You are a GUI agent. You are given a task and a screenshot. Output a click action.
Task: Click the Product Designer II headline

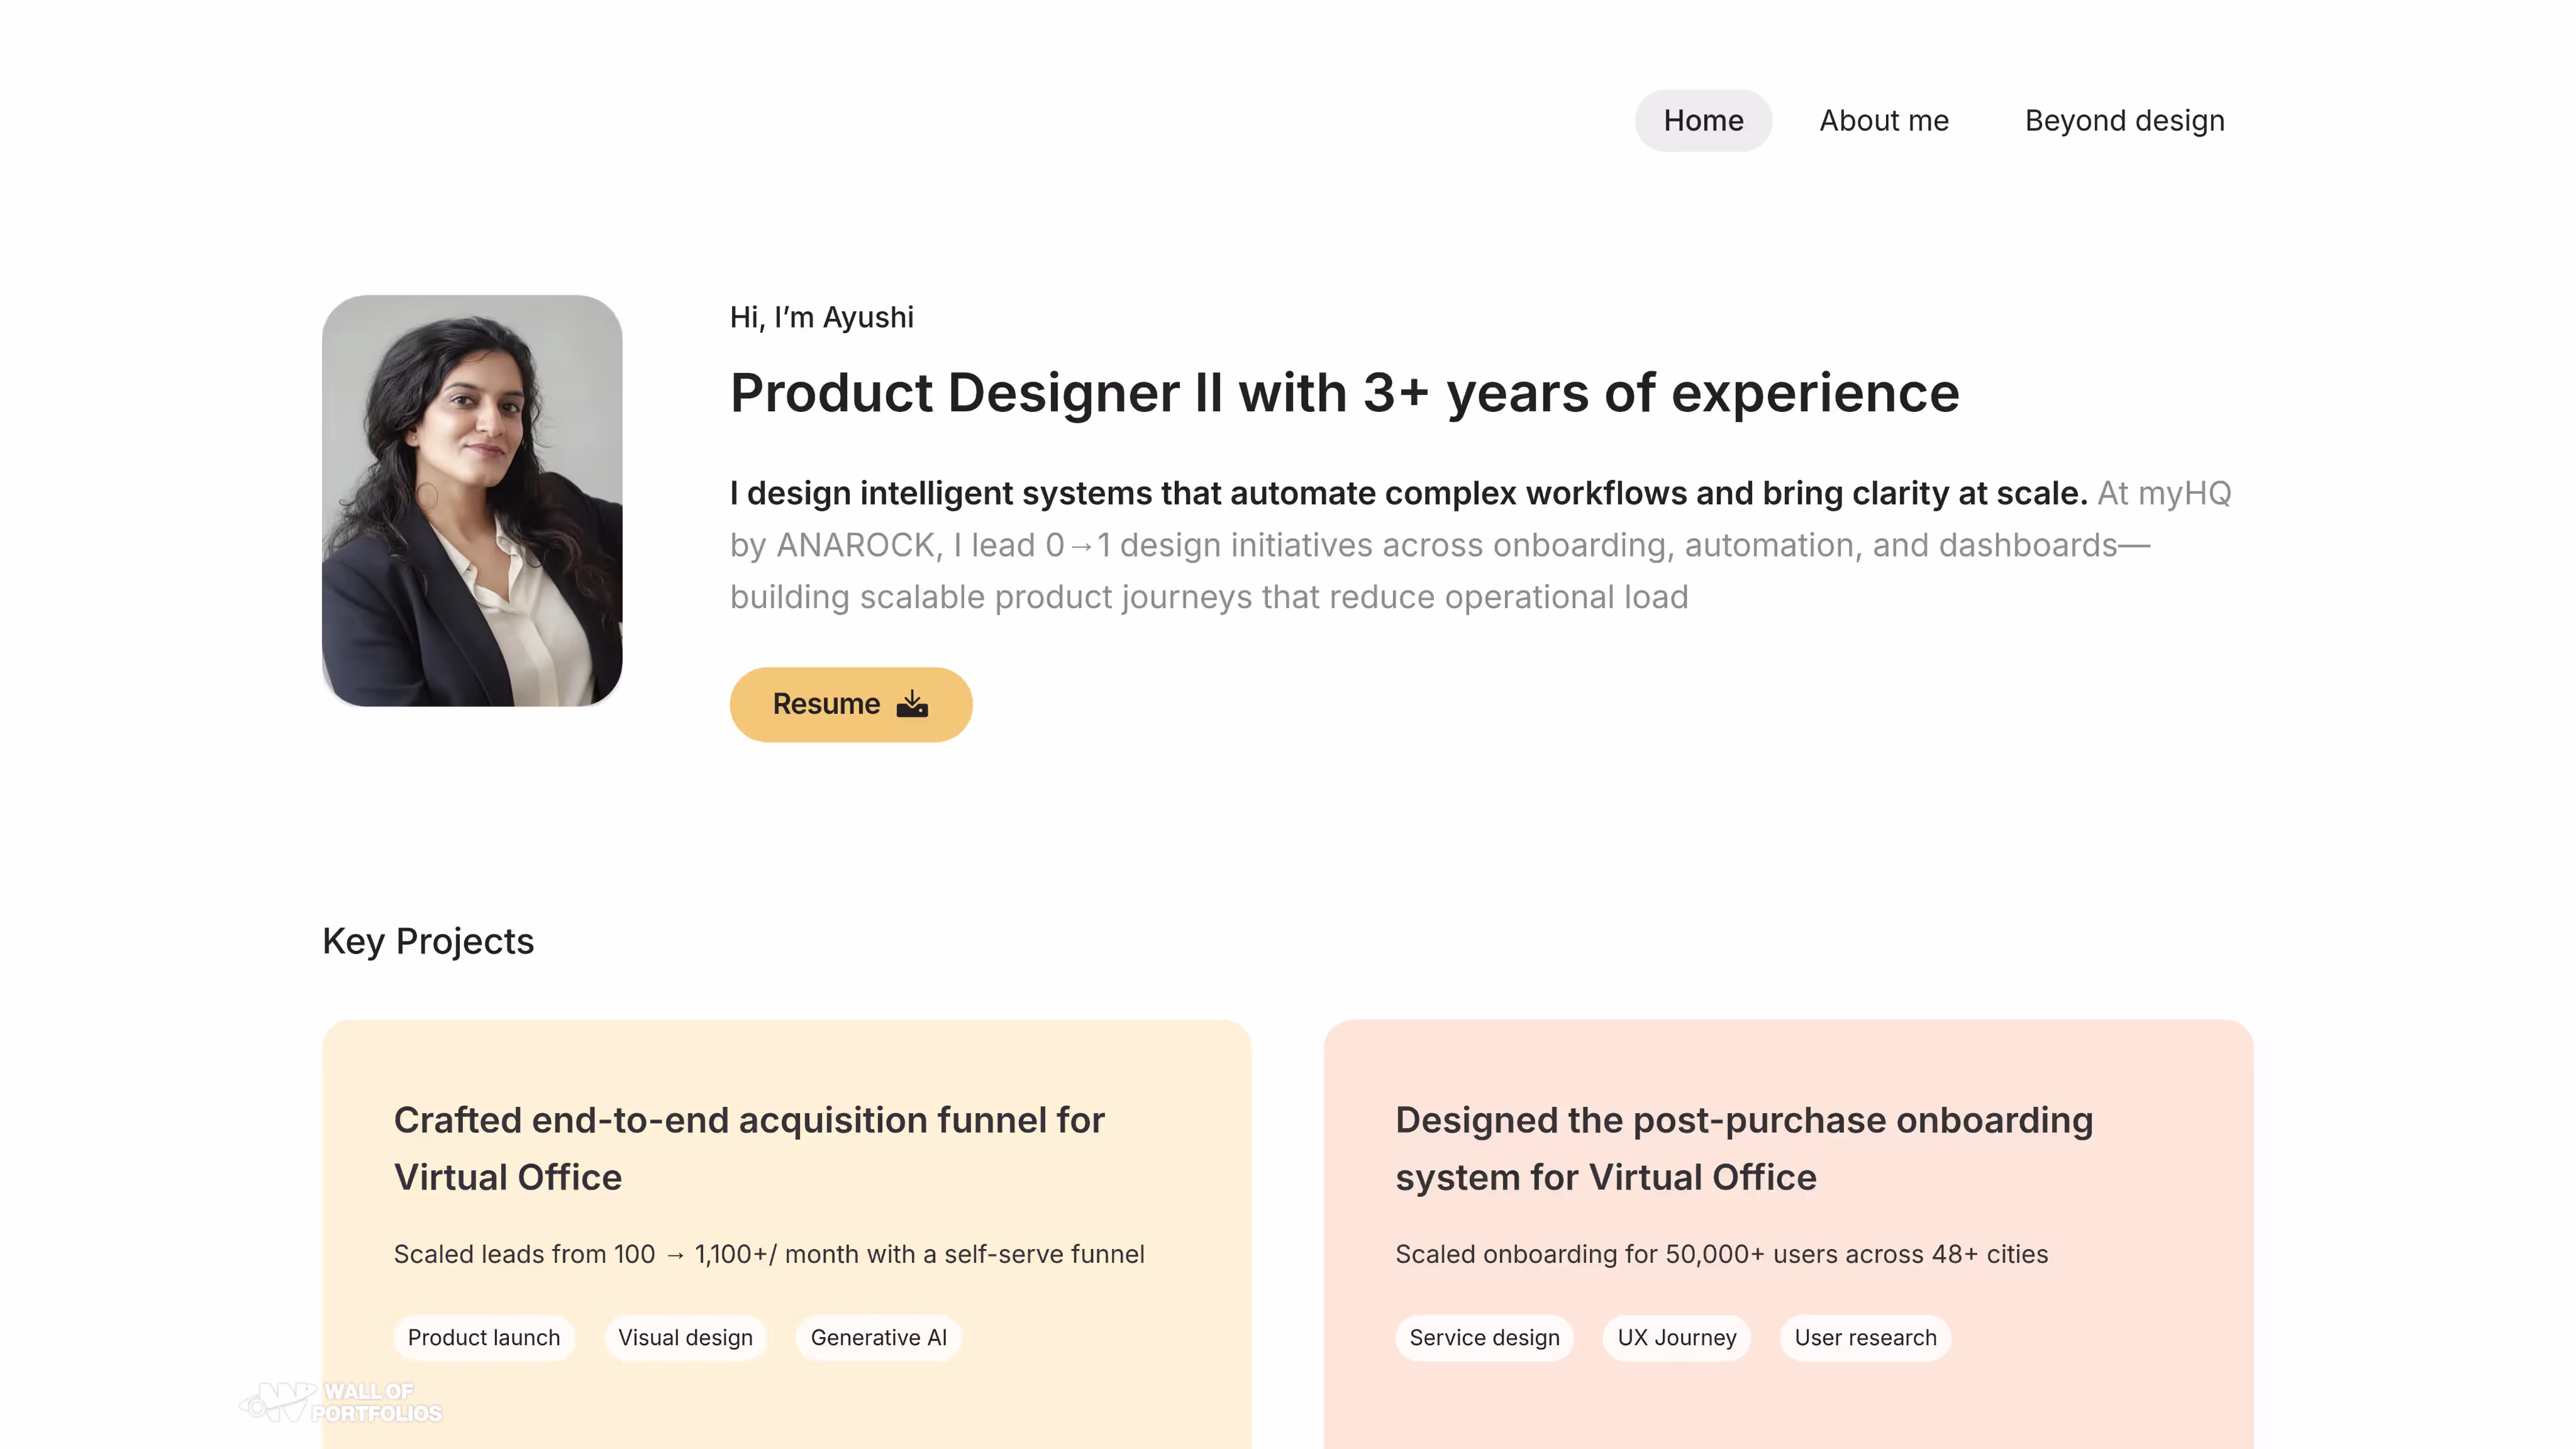click(1344, 393)
